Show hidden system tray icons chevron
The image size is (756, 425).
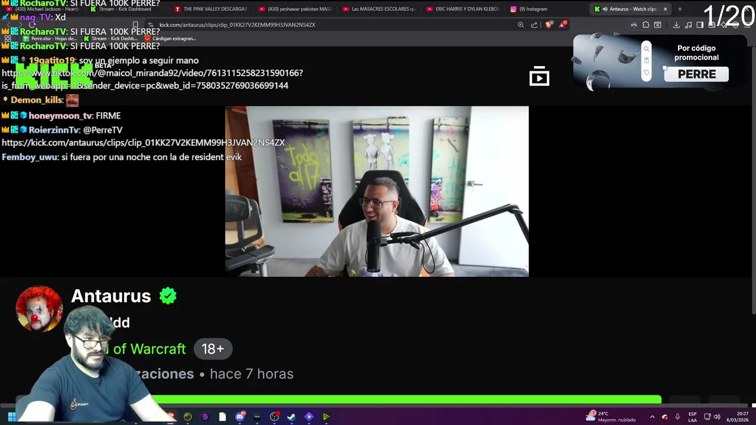(652, 417)
